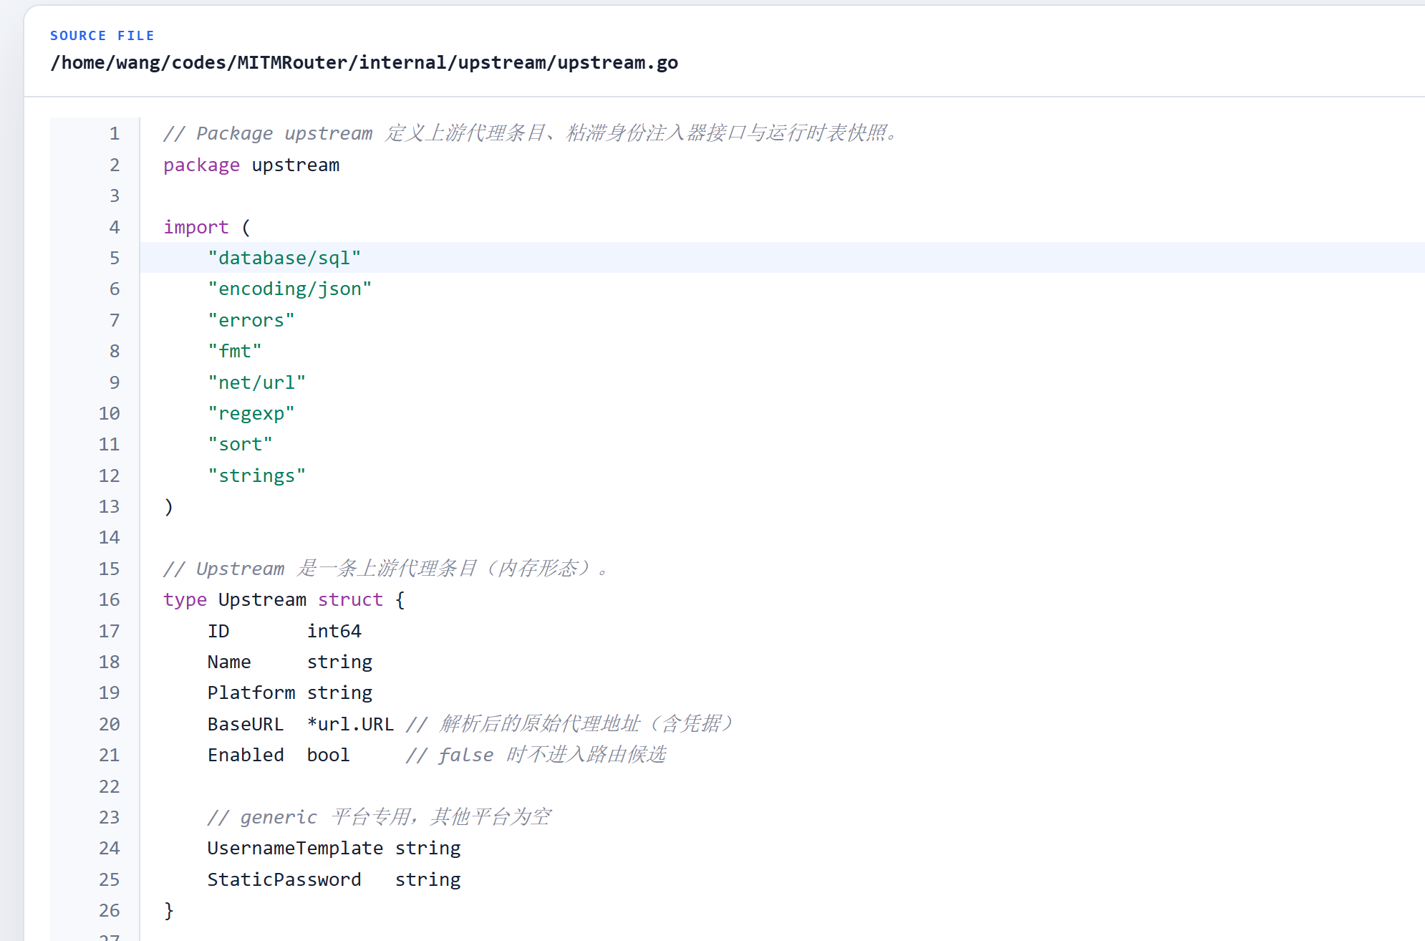The width and height of the screenshot is (1425, 941).
Task: Click gutter line number 1
Action: click(x=115, y=133)
